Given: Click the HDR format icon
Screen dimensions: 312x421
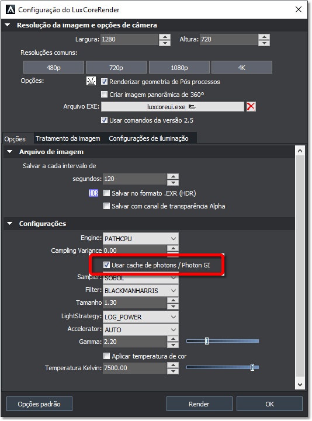Looking at the screenshot, I should 93,193.
